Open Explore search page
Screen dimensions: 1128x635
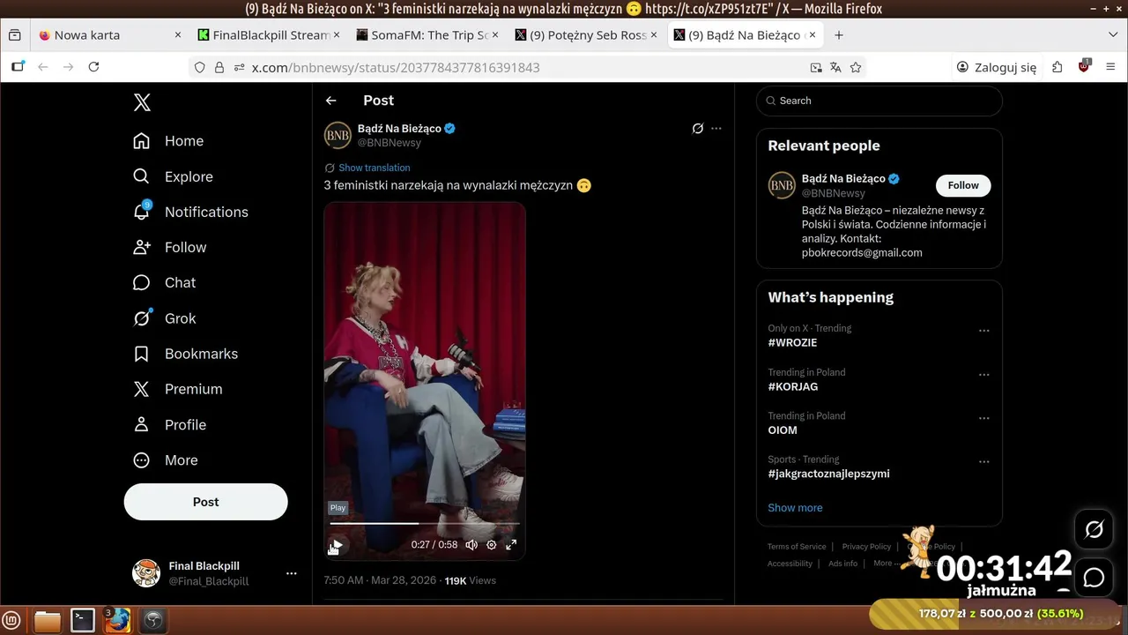coord(173,176)
